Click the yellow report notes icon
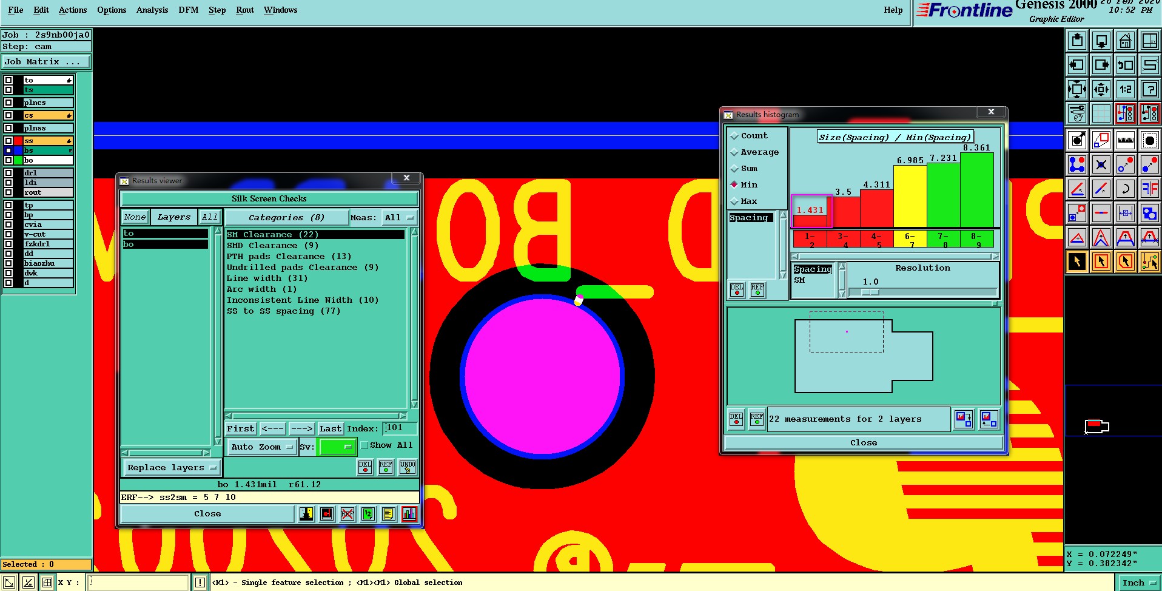Viewport: 1162px width, 591px height. coord(389,514)
